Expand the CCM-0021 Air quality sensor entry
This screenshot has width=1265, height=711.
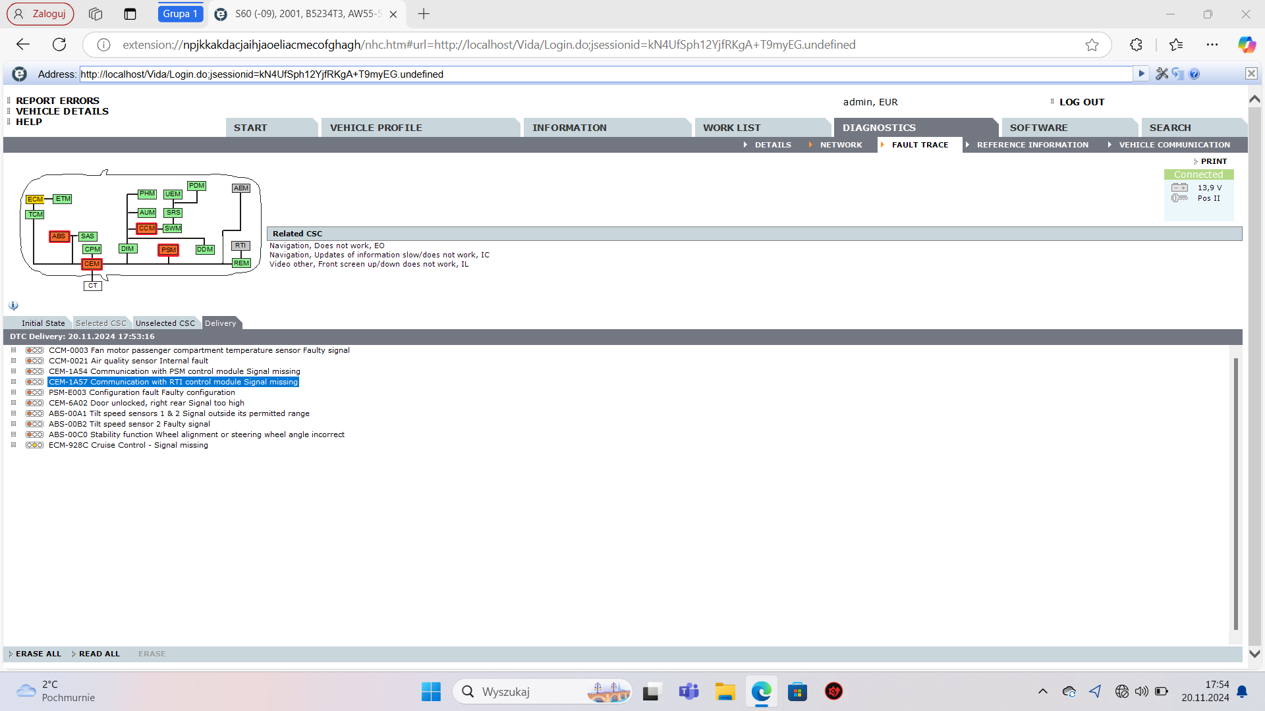click(x=13, y=361)
